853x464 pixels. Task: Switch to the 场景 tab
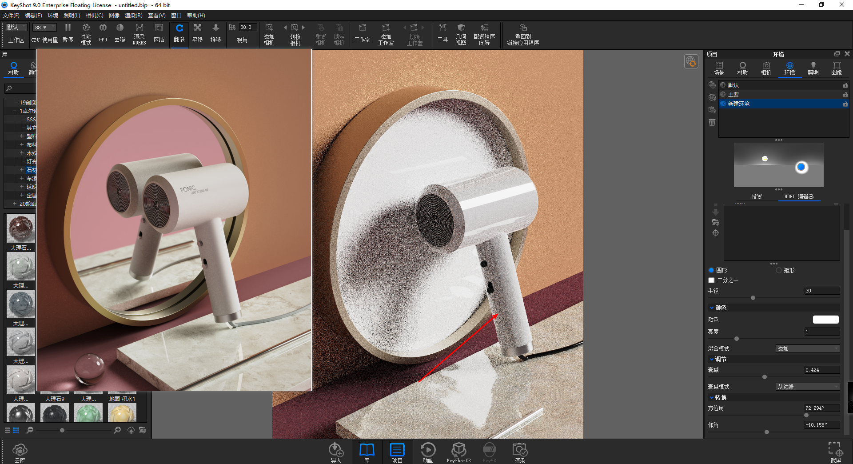pos(719,69)
